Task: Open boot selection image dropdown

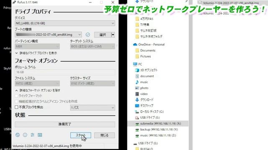Action: click(48, 35)
